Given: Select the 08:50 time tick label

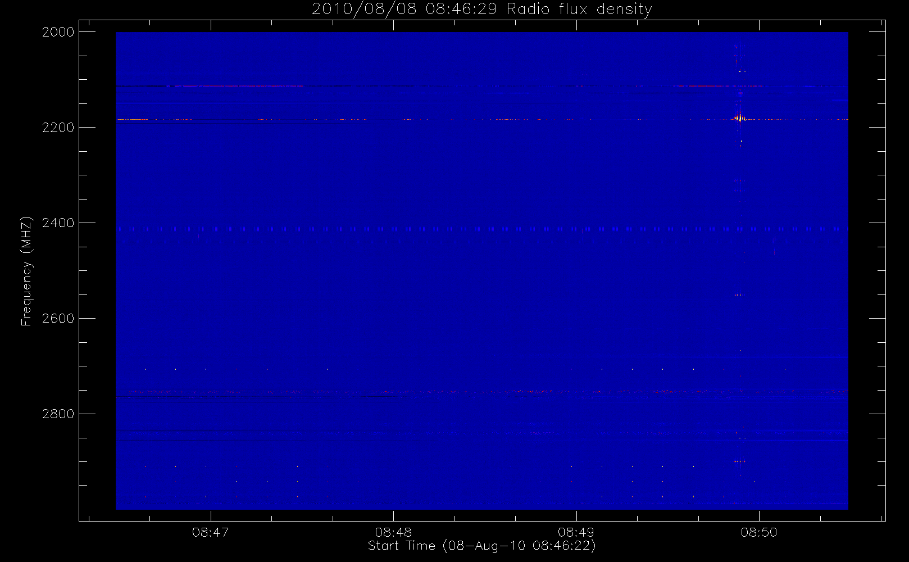Looking at the screenshot, I should tap(759, 532).
